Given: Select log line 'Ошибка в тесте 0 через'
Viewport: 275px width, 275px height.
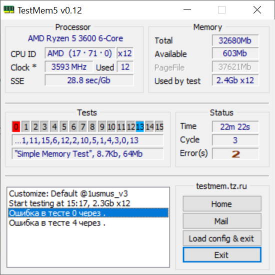Looking at the screenshot, I should point(88,213).
